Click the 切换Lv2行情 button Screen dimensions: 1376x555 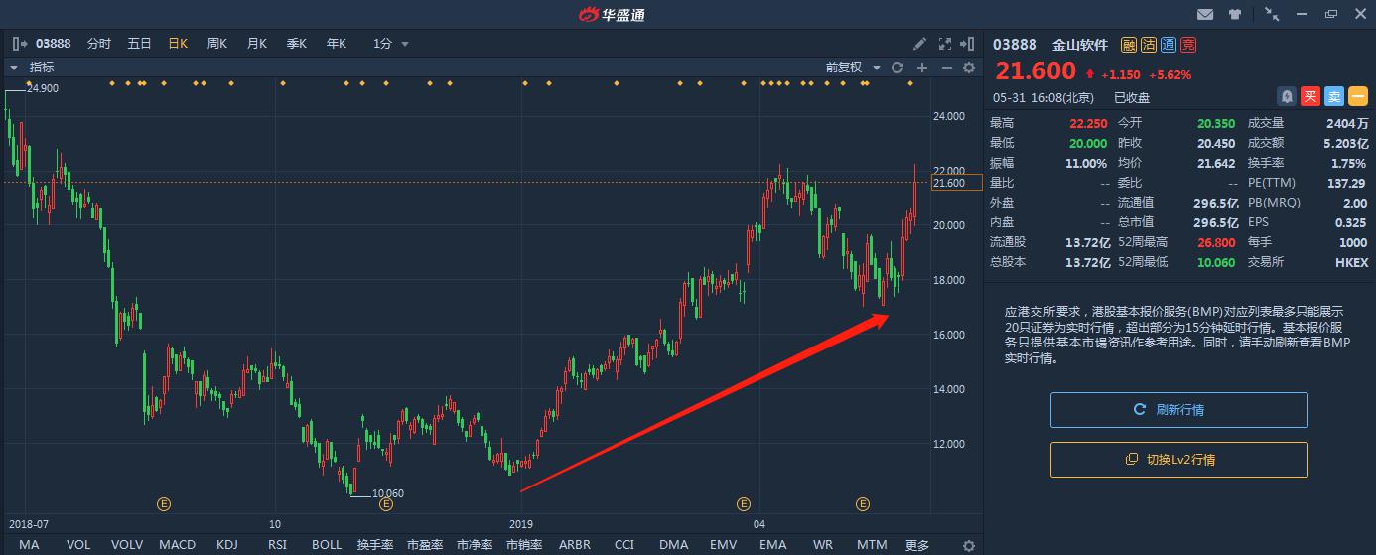(x=1178, y=460)
